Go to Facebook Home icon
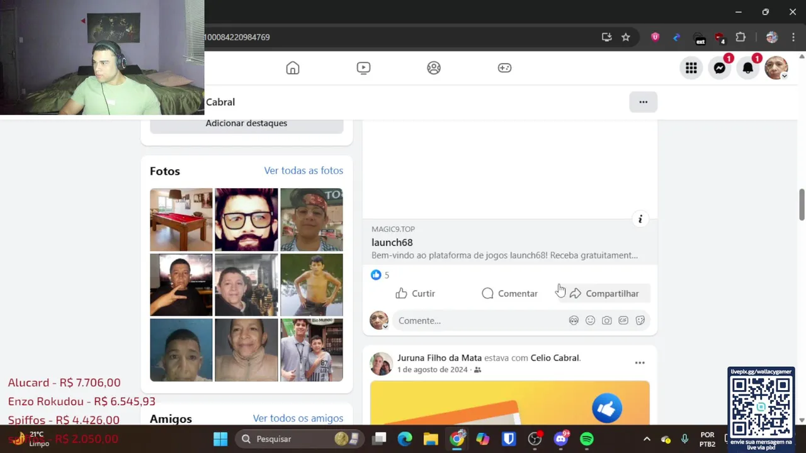Screen dimensions: 806x453 (293, 68)
